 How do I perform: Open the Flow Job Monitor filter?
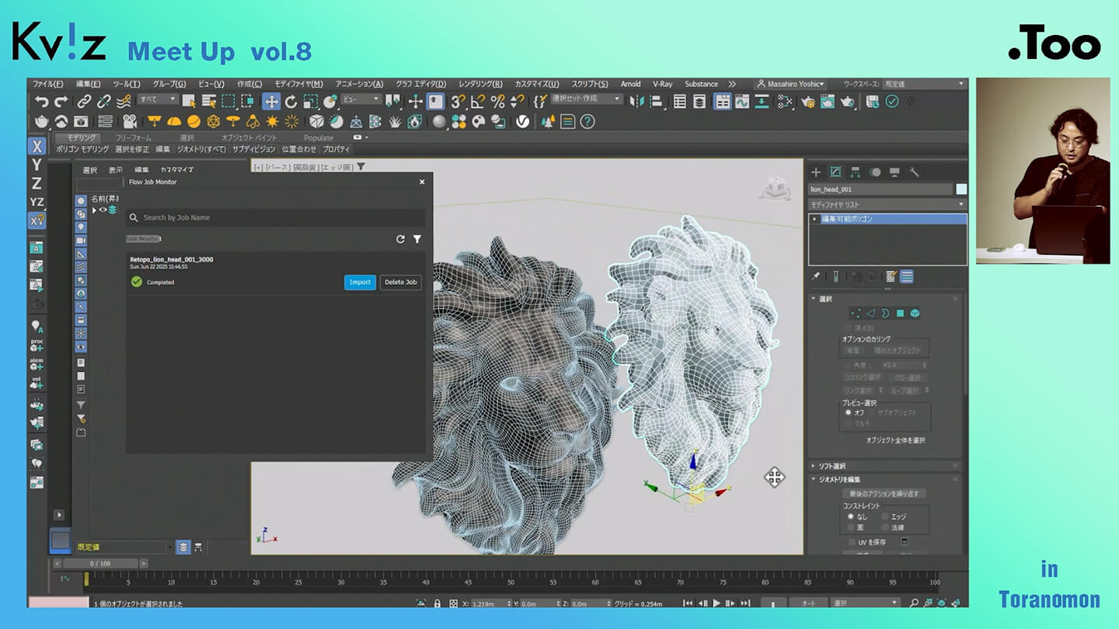click(x=417, y=239)
